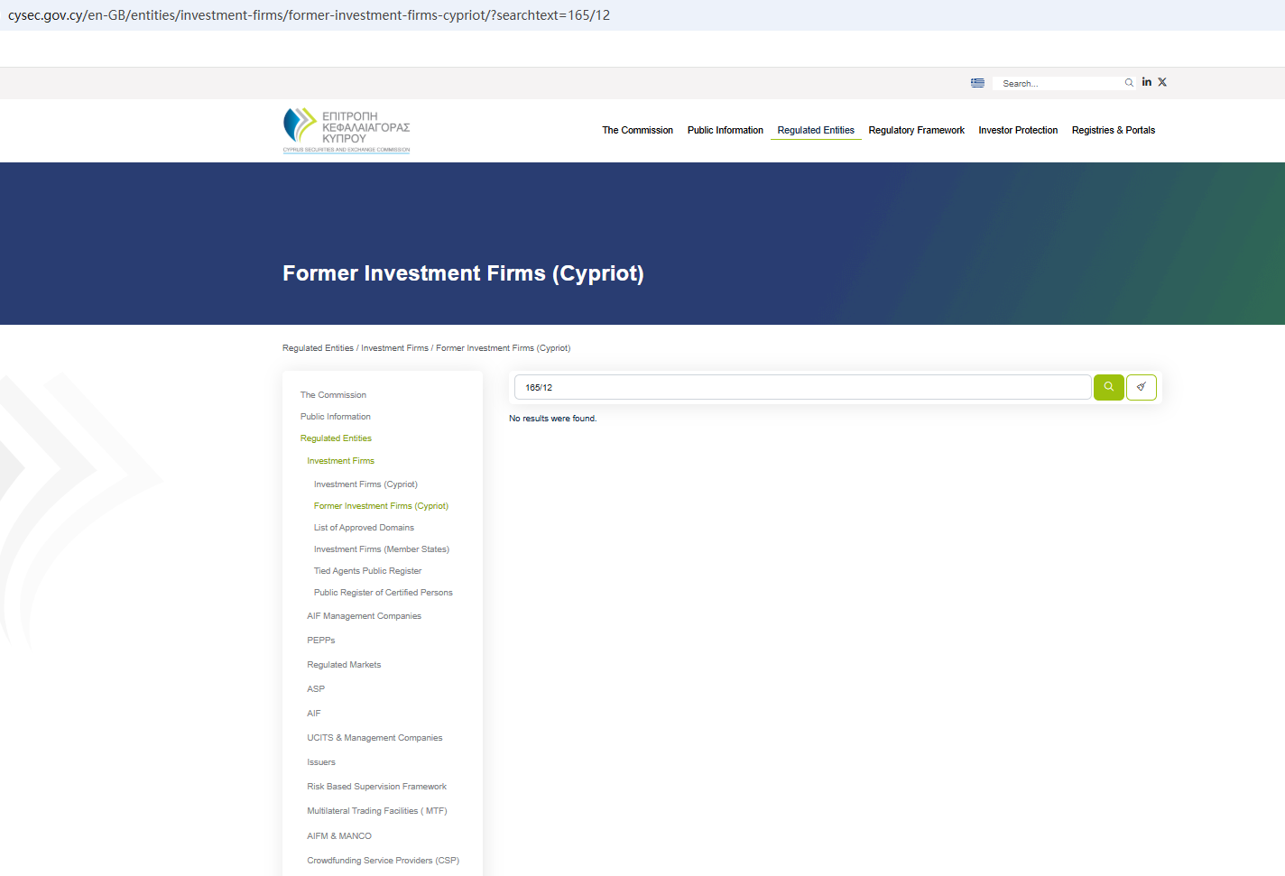Open Multilateral Trading Facilities (MTF) link
The width and height of the screenshot is (1285, 876).
(x=377, y=811)
